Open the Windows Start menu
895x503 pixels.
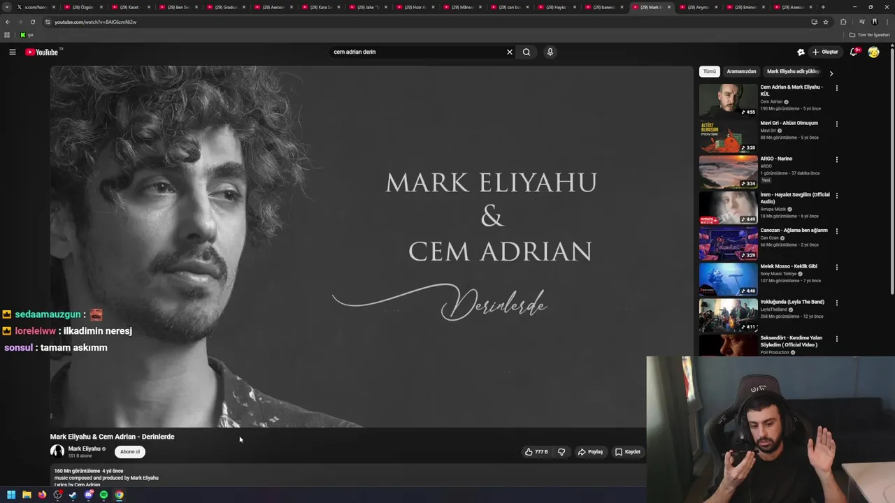click(11, 495)
